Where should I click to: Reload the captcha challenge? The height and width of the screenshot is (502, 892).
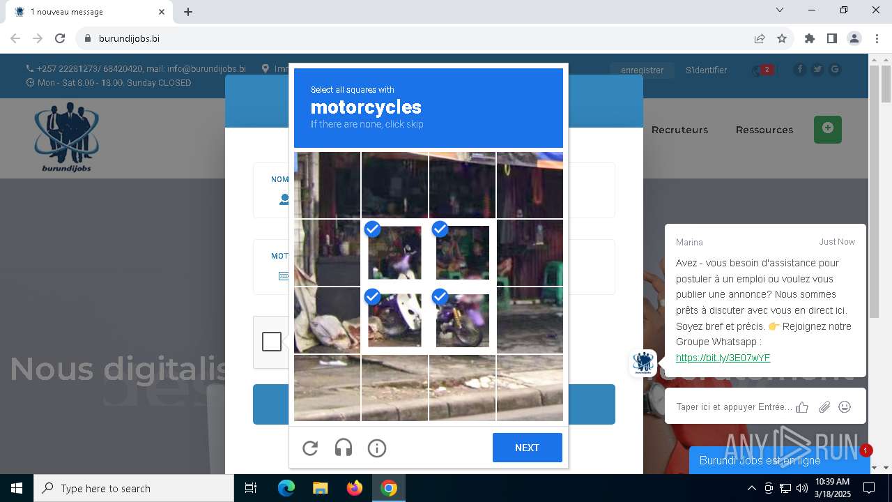click(x=310, y=448)
